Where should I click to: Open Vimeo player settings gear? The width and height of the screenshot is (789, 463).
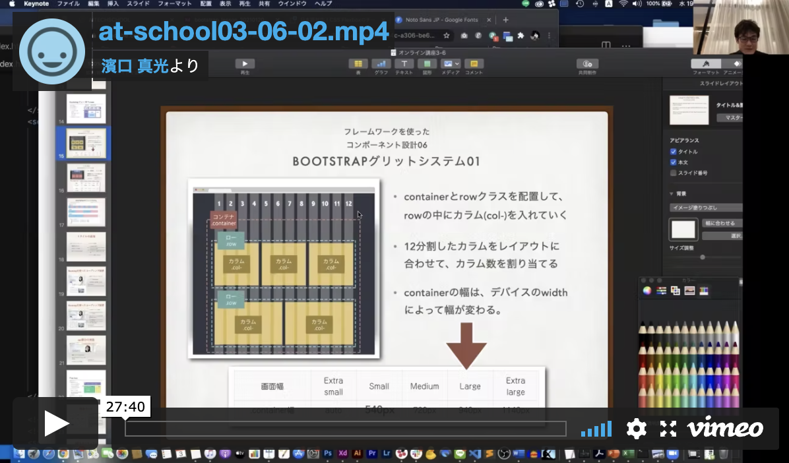(x=636, y=429)
